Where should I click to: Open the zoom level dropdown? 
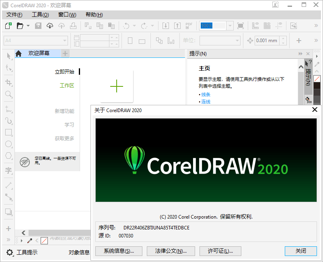[230, 26]
